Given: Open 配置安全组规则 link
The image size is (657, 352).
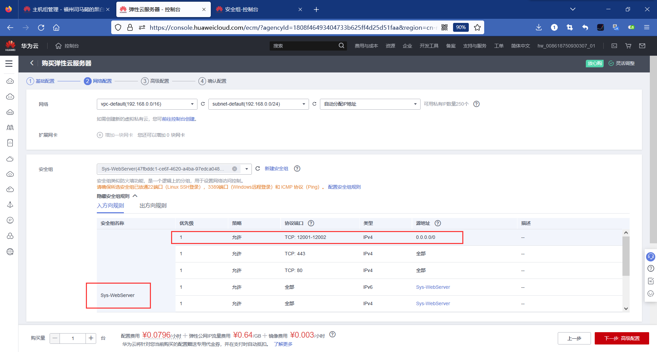Looking at the screenshot, I should click(x=344, y=187).
